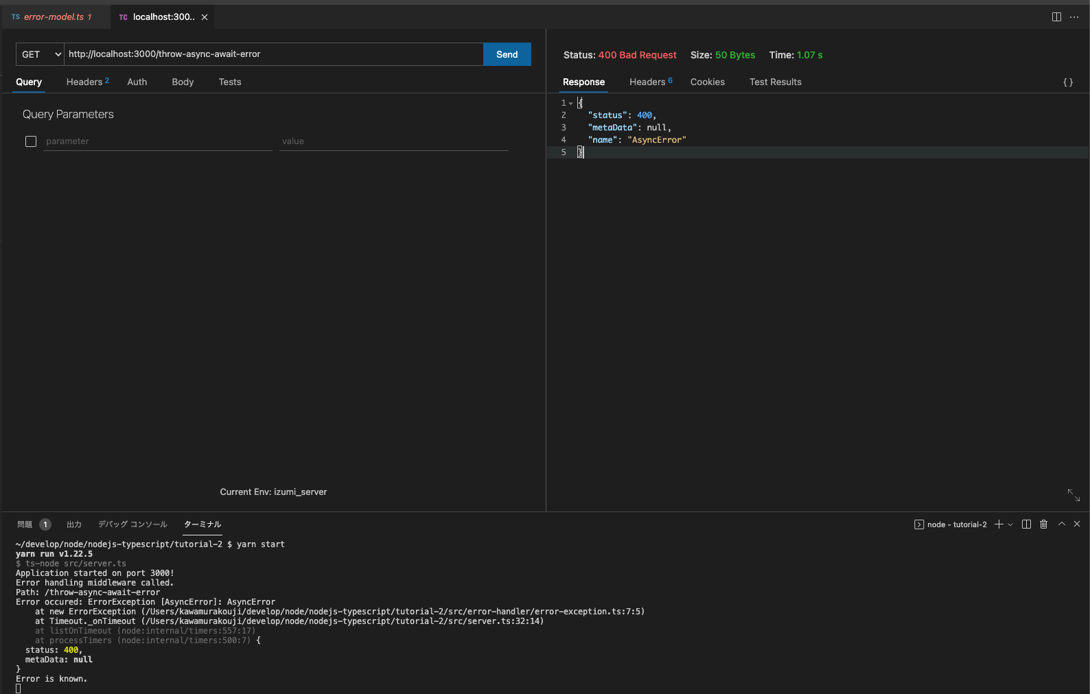Click the 400 Bad Request status text
1090x694 pixels.
[638, 55]
